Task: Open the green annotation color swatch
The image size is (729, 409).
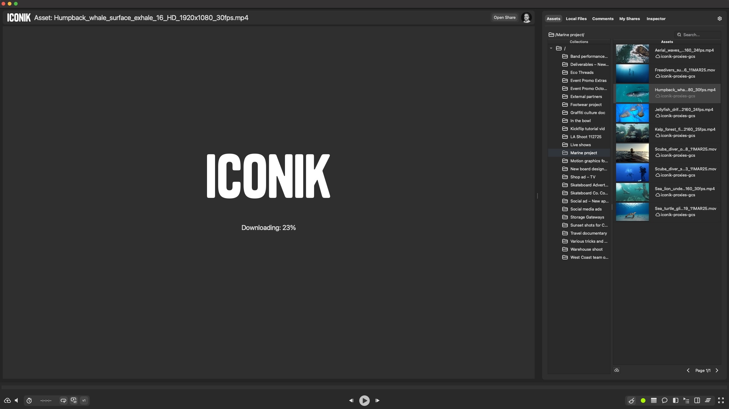Action: (643, 400)
